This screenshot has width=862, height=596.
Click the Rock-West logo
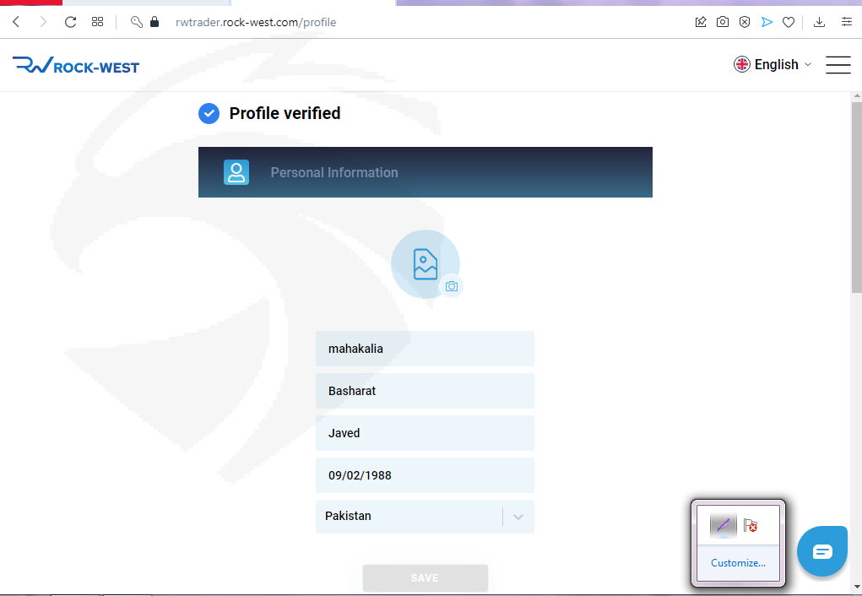76,65
